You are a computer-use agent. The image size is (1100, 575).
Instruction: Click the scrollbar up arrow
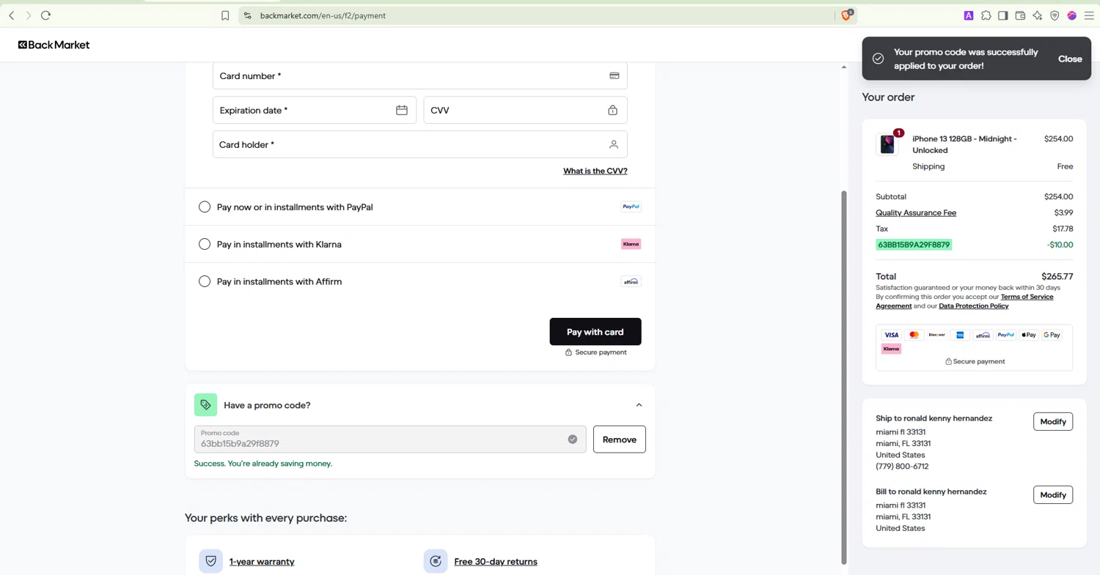(x=843, y=67)
